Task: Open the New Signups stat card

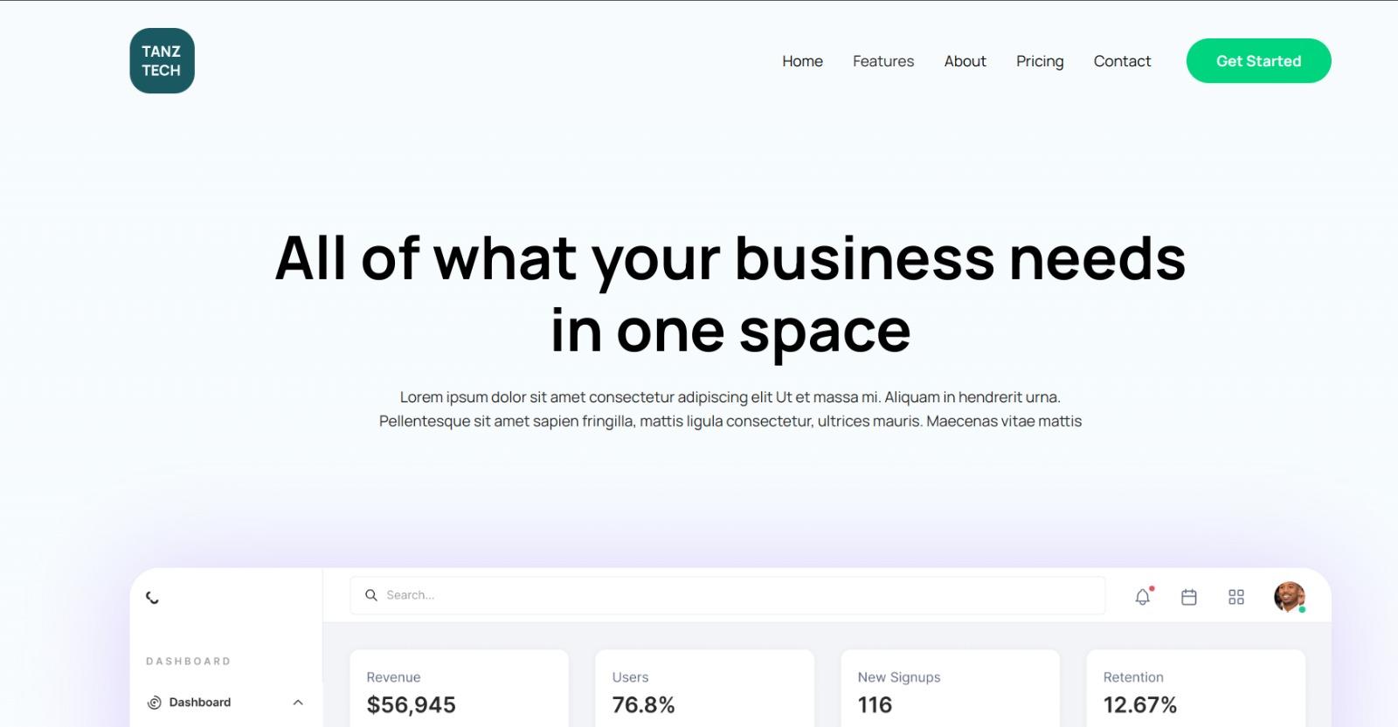Action: (x=950, y=689)
